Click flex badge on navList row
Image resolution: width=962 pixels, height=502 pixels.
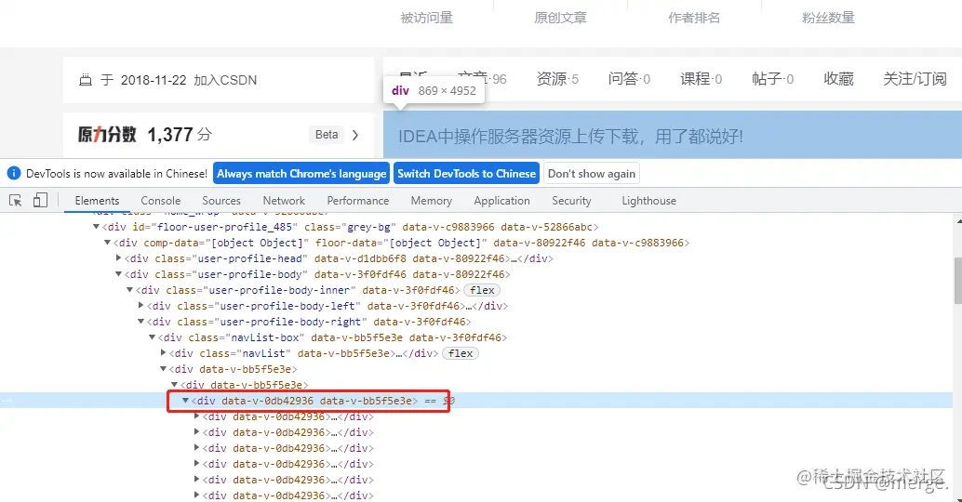(x=461, y=353)
